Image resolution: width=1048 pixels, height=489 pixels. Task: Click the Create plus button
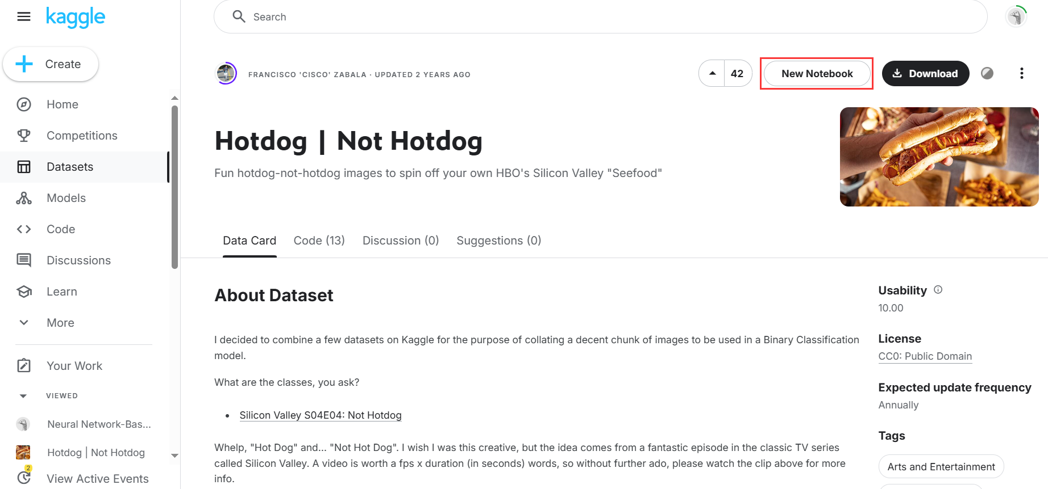point(51,64)
